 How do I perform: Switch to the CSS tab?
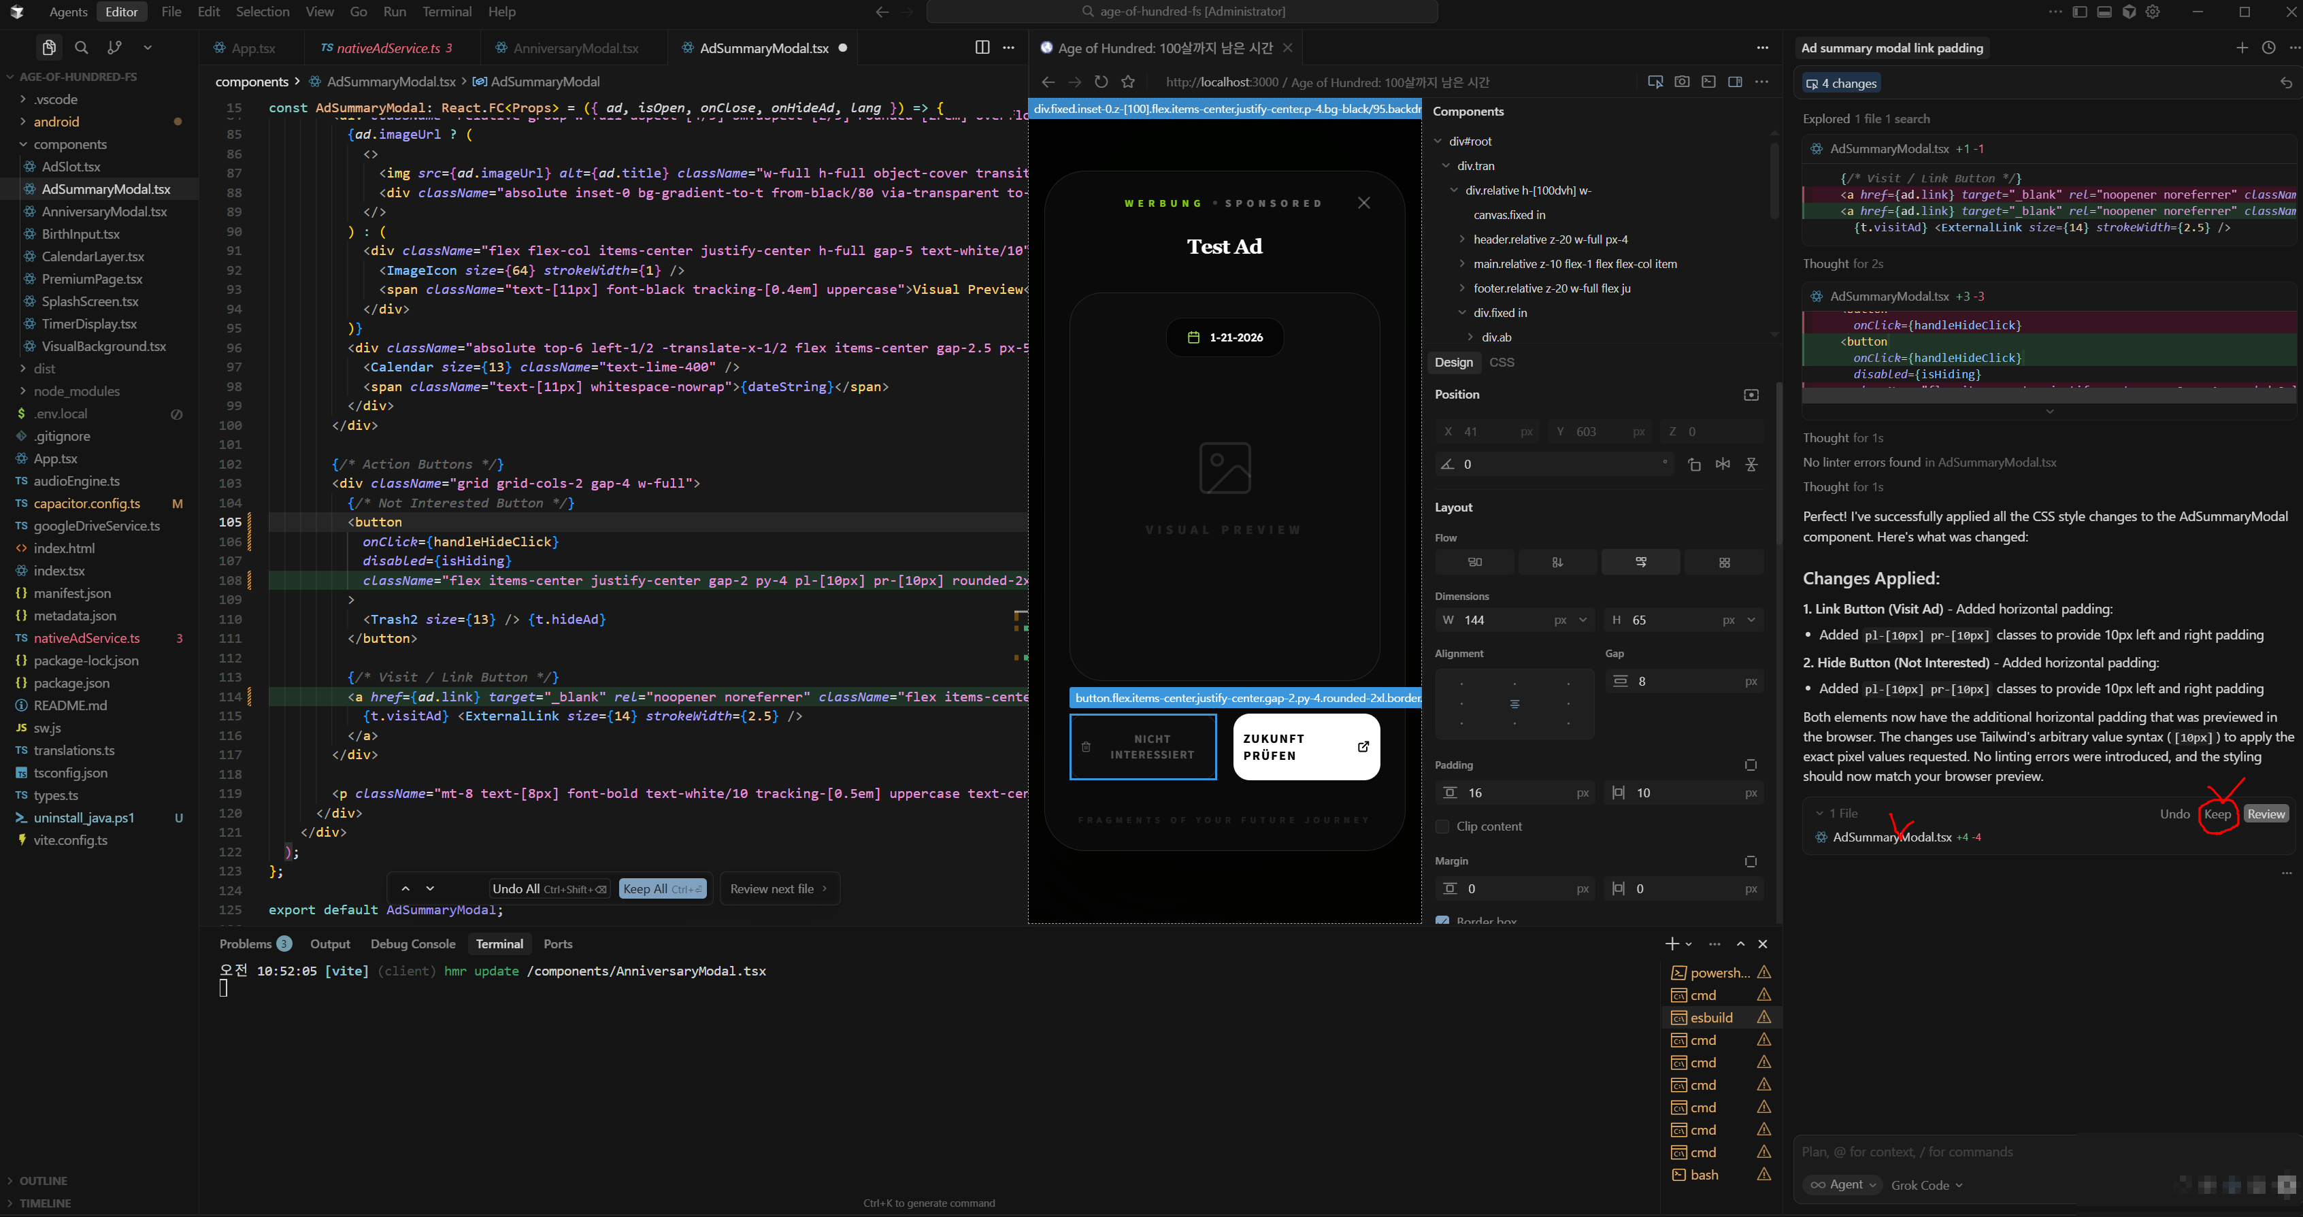pos(1502,362)
